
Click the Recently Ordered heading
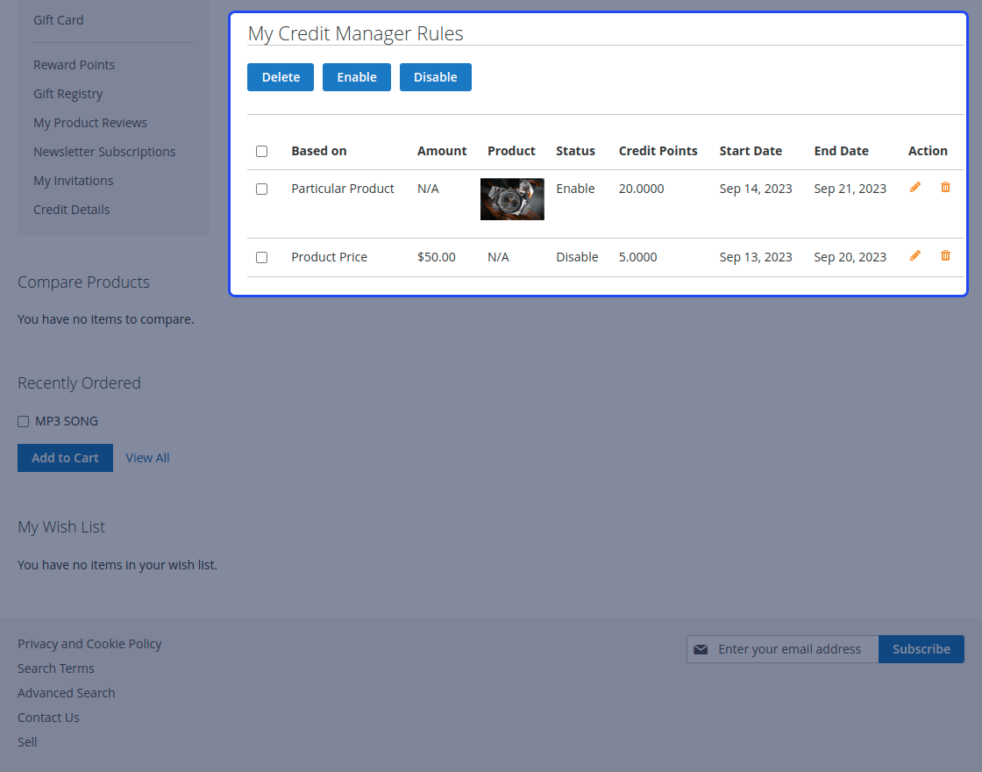click(79, 382)
